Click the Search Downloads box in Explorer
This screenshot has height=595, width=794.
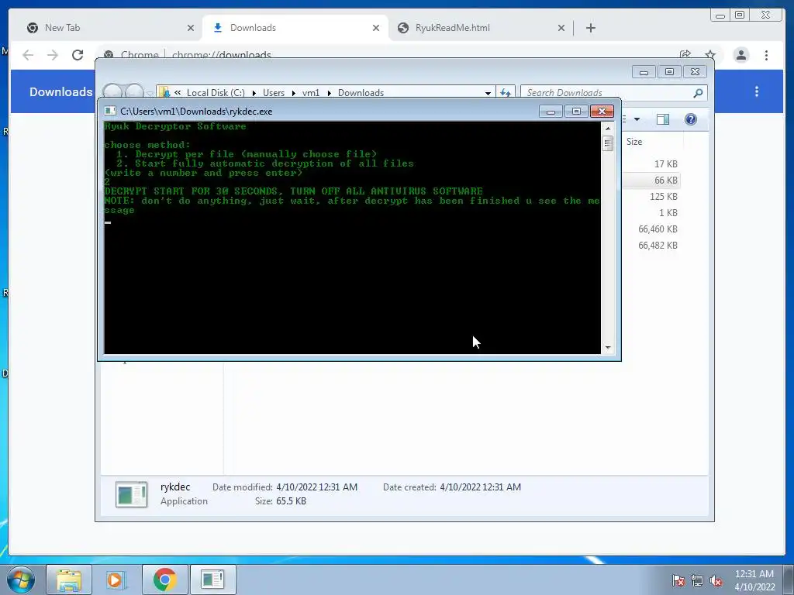[x=608, y=93]
